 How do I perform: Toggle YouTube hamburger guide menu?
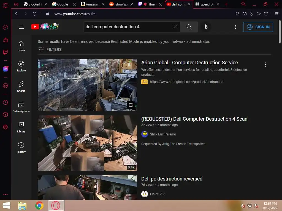click(x=21, y=27)
